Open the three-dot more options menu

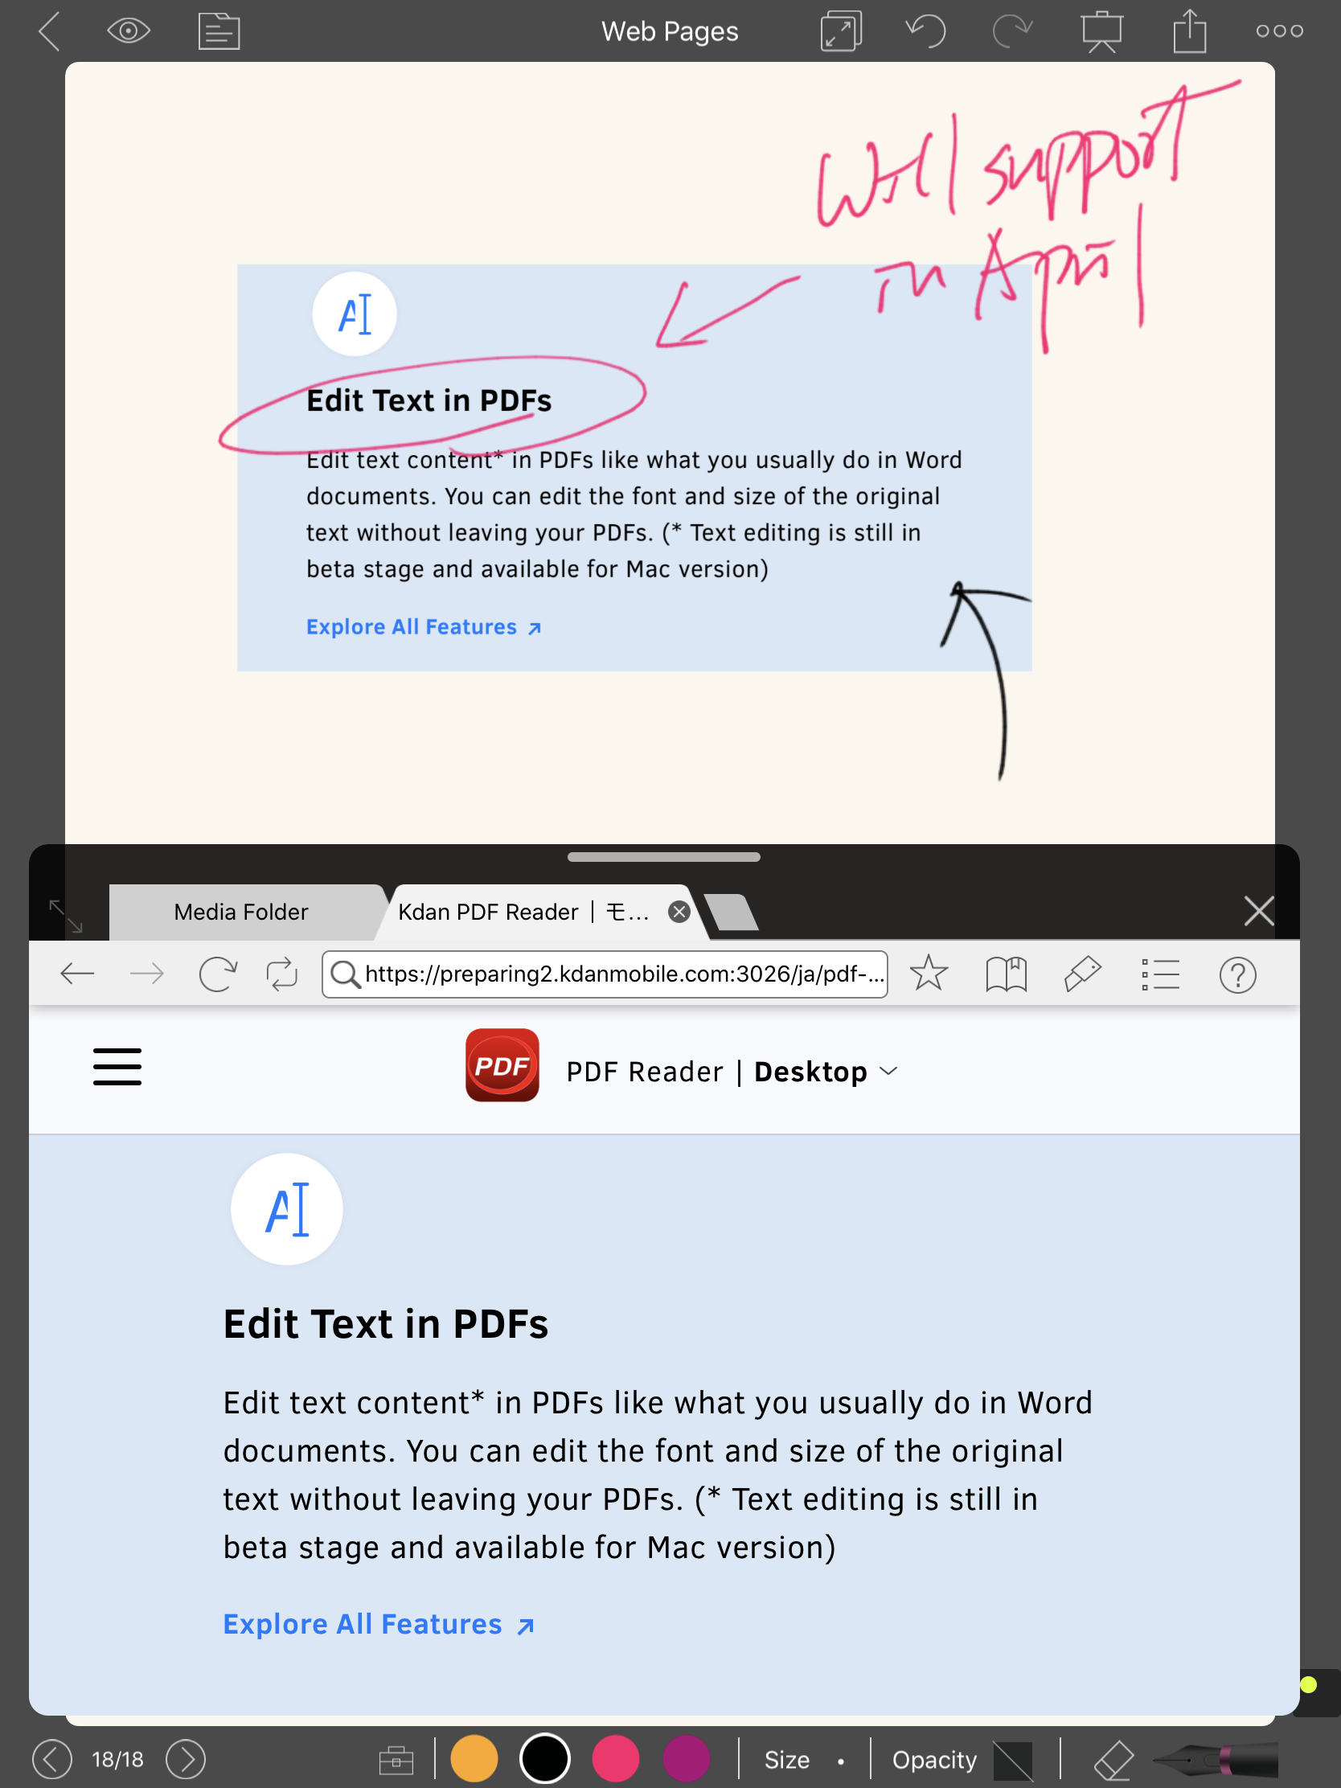click(x=1280, y=31)
